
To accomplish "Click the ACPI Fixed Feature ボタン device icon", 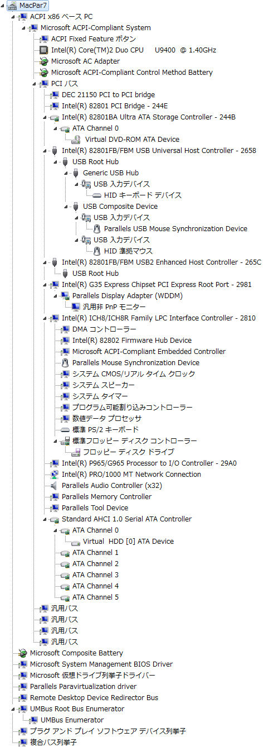I will pos(44,39).
